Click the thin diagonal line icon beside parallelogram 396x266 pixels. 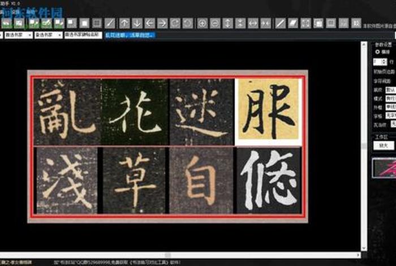tap(280, 24)
